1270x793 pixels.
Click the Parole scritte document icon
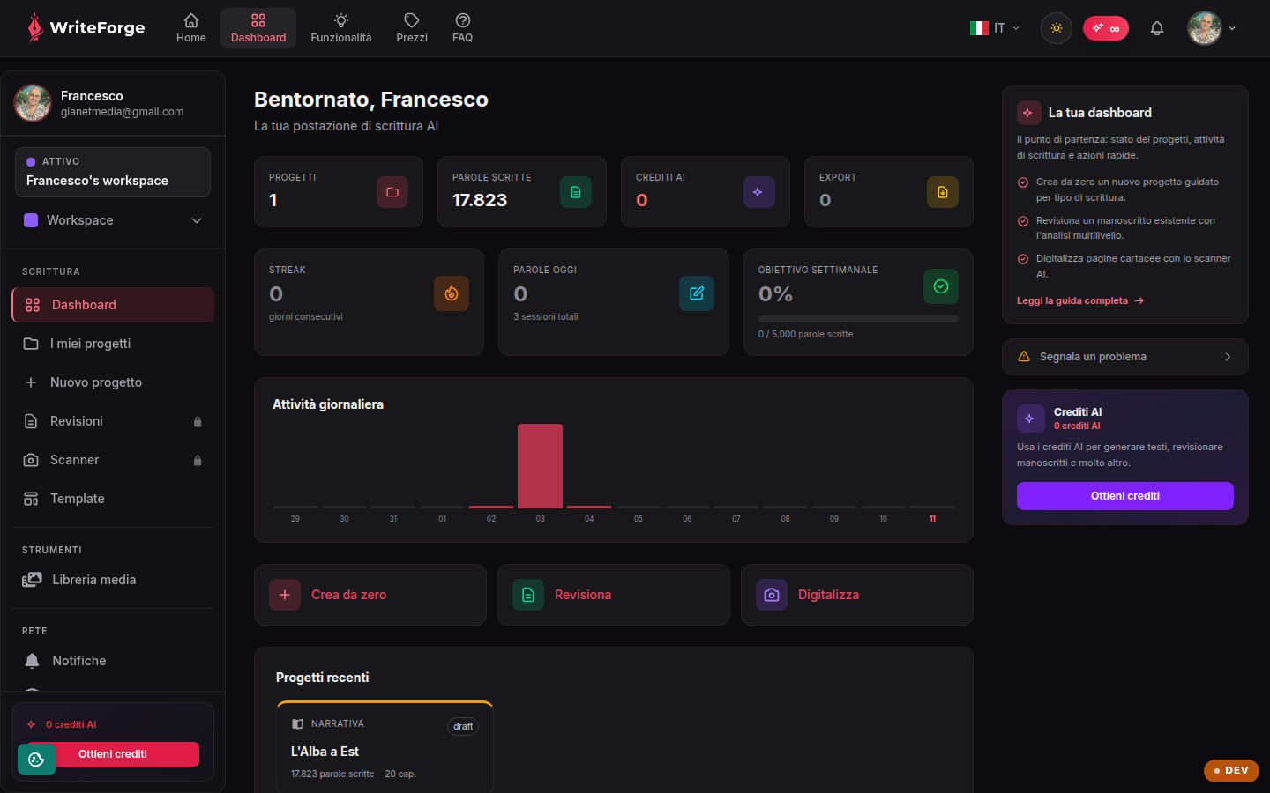point(576,192)
